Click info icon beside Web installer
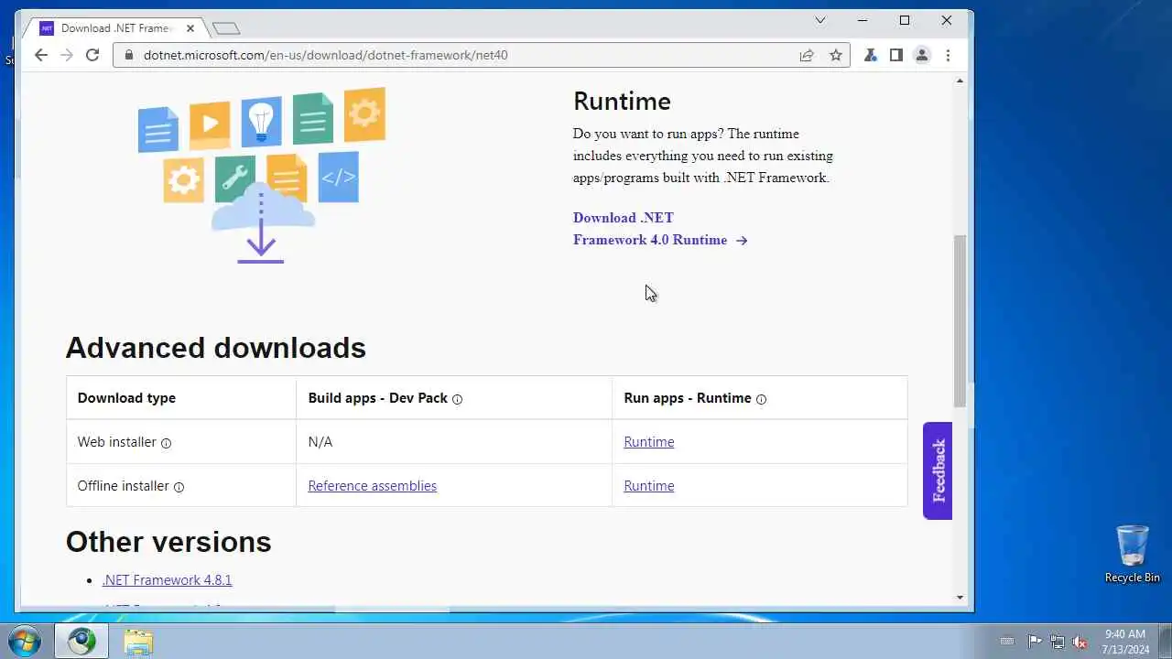This screenshot has width=1172, height=659. tap(166, 443)
